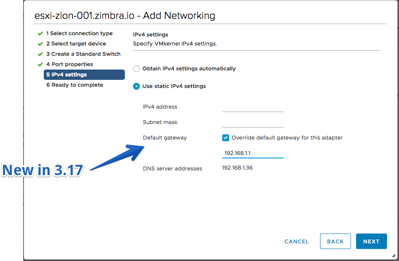The width and height of the screenshot is (399, 261).
Task: Open step 3 Create a Standard Switch
Action: pyautogui.click(x=83, y=54)
